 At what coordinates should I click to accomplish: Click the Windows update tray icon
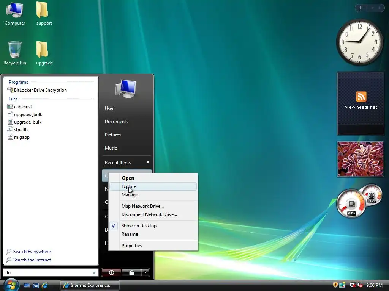(x=342, y=285)
